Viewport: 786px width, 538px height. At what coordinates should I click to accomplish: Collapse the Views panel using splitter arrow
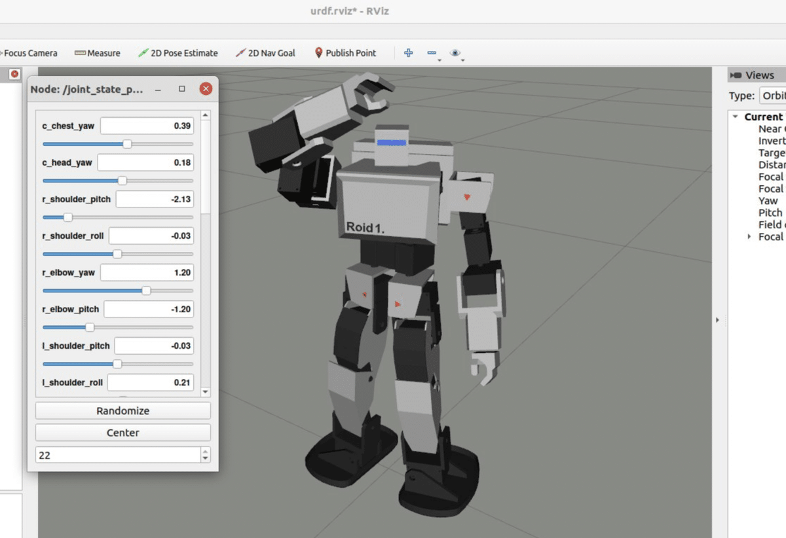tap(717, 320)
